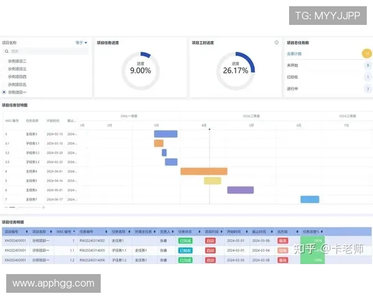The width and height of the screenshot is (373, 299).
Task: Click the orange 主任务4 bar in Gantt chart
Action: click(x=203, y=171)
